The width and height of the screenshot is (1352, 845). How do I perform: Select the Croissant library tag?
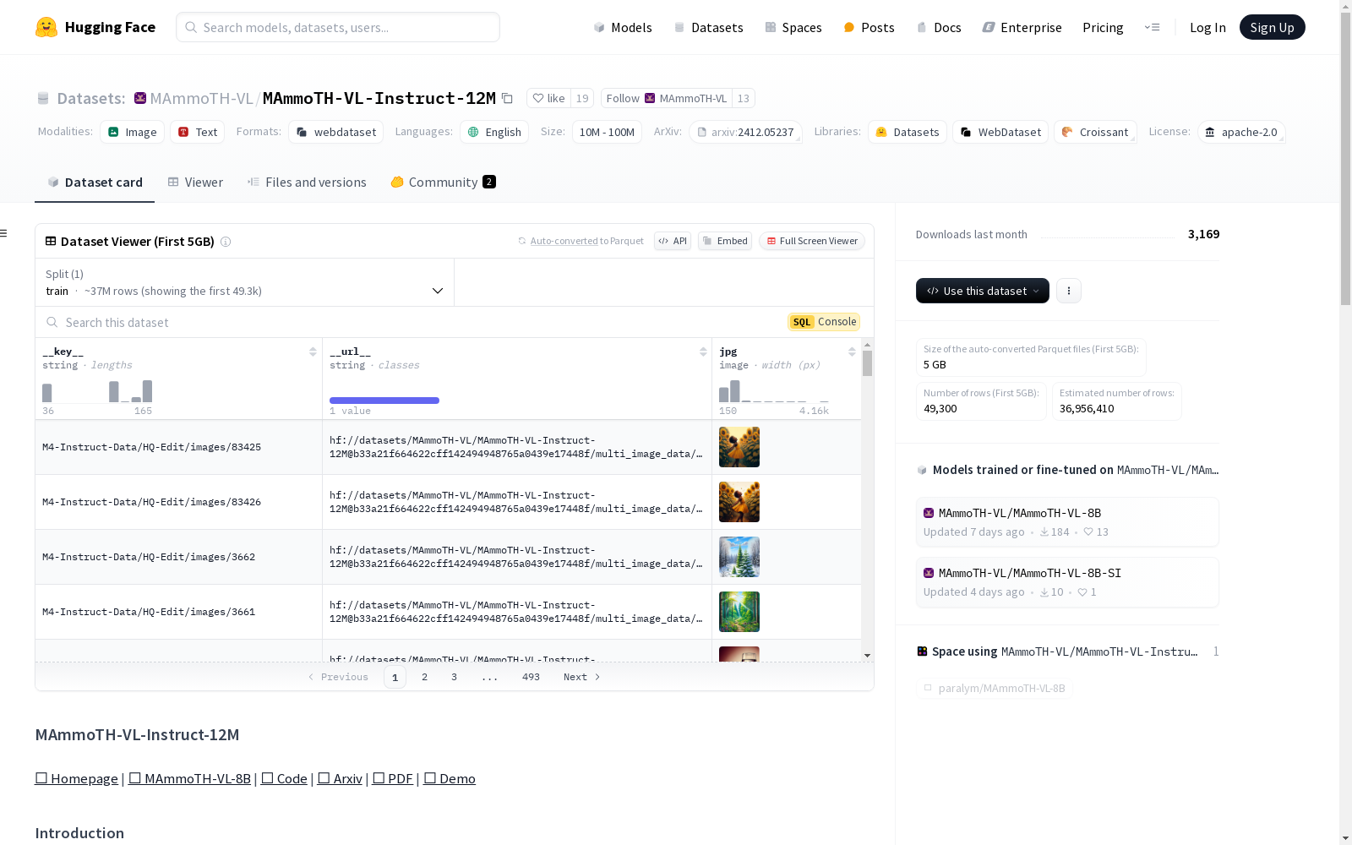[1095, 132]
